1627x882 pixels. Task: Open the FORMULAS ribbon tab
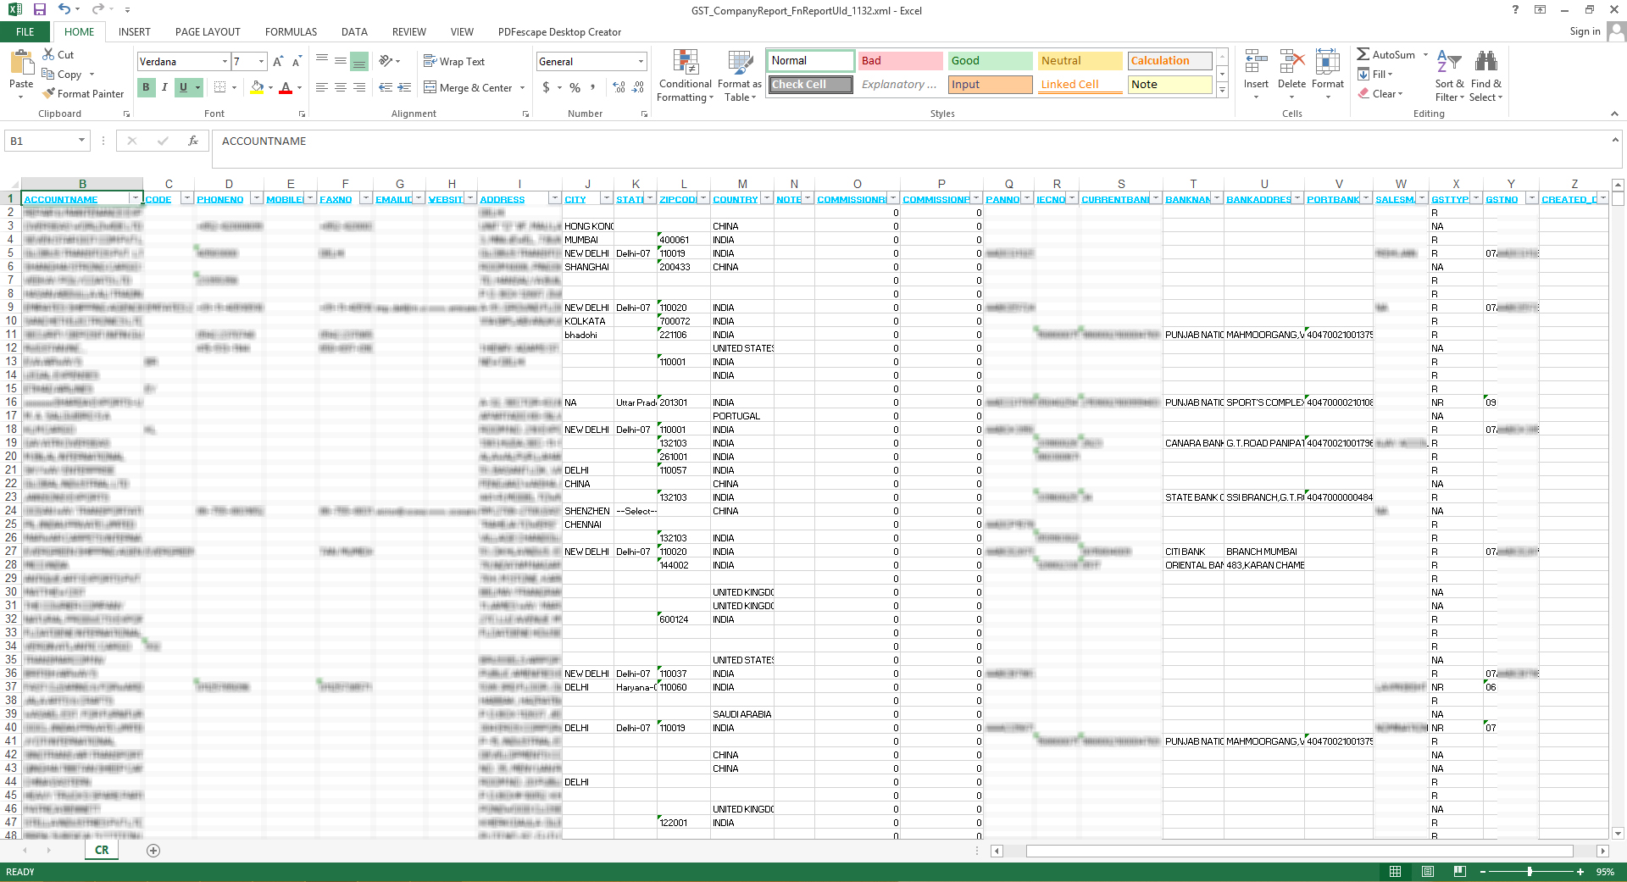pyautogui.click(x=291, y=32)
